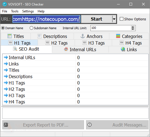Click the Audit Messages button
The width and height of the screenshot is (150, 137).
[117, 125]
